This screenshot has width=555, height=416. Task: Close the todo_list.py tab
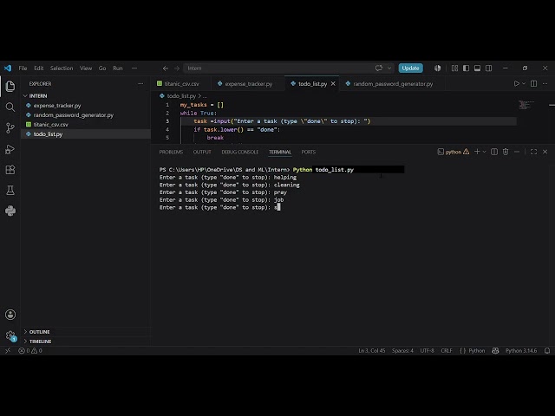pyautogui.click(x=333, y=84)
